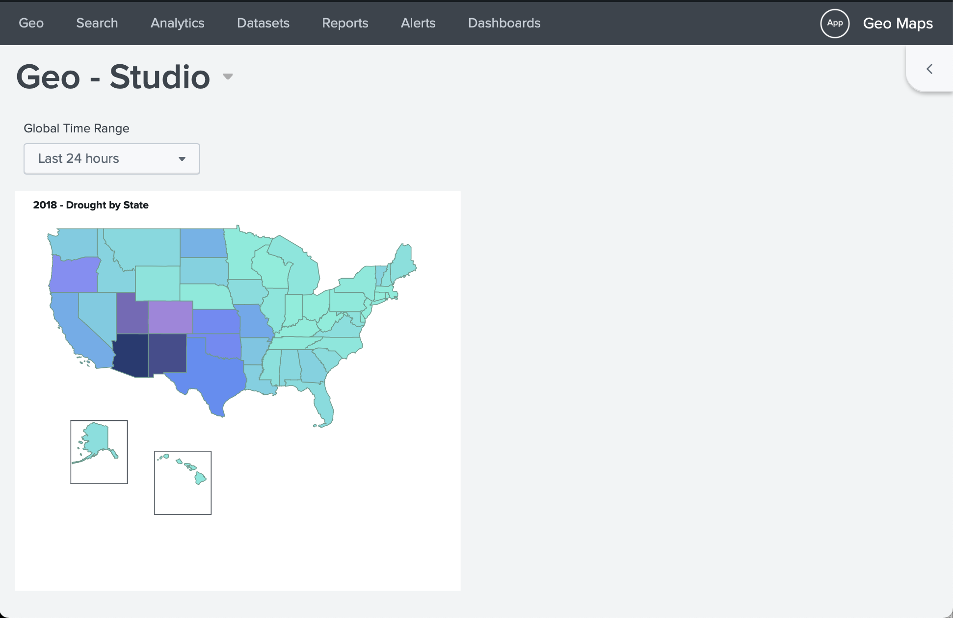This screenshot has height=618, width=953.
Task: Click Montana on the map
Action: (147, 248)
